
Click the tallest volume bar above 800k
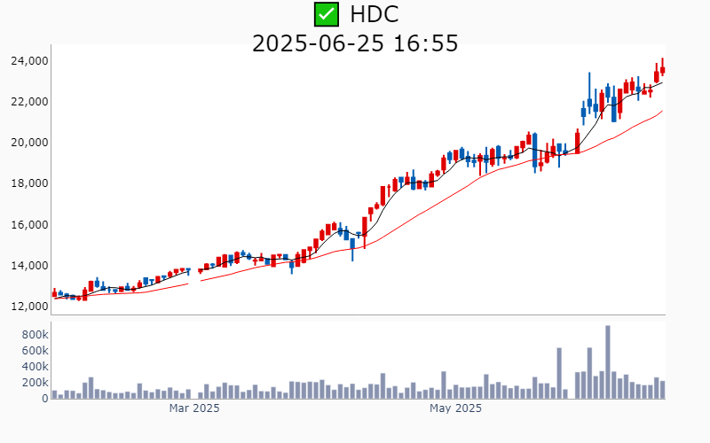click(x=608, y=362)
